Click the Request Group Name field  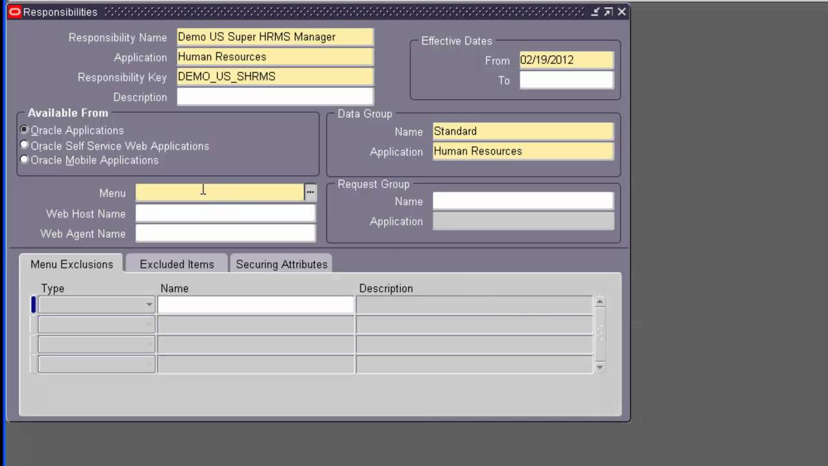pos(522,201)
